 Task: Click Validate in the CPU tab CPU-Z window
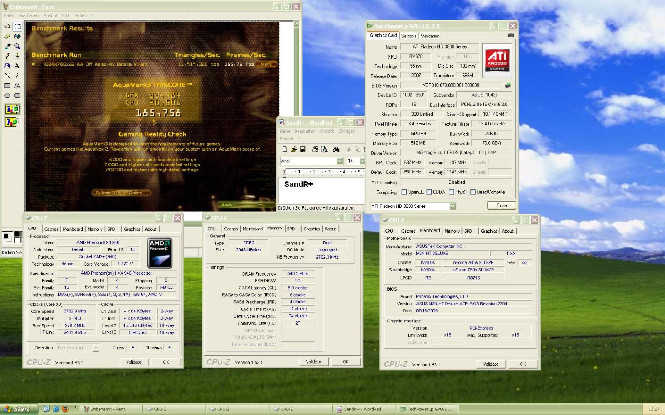pos(134,362)
